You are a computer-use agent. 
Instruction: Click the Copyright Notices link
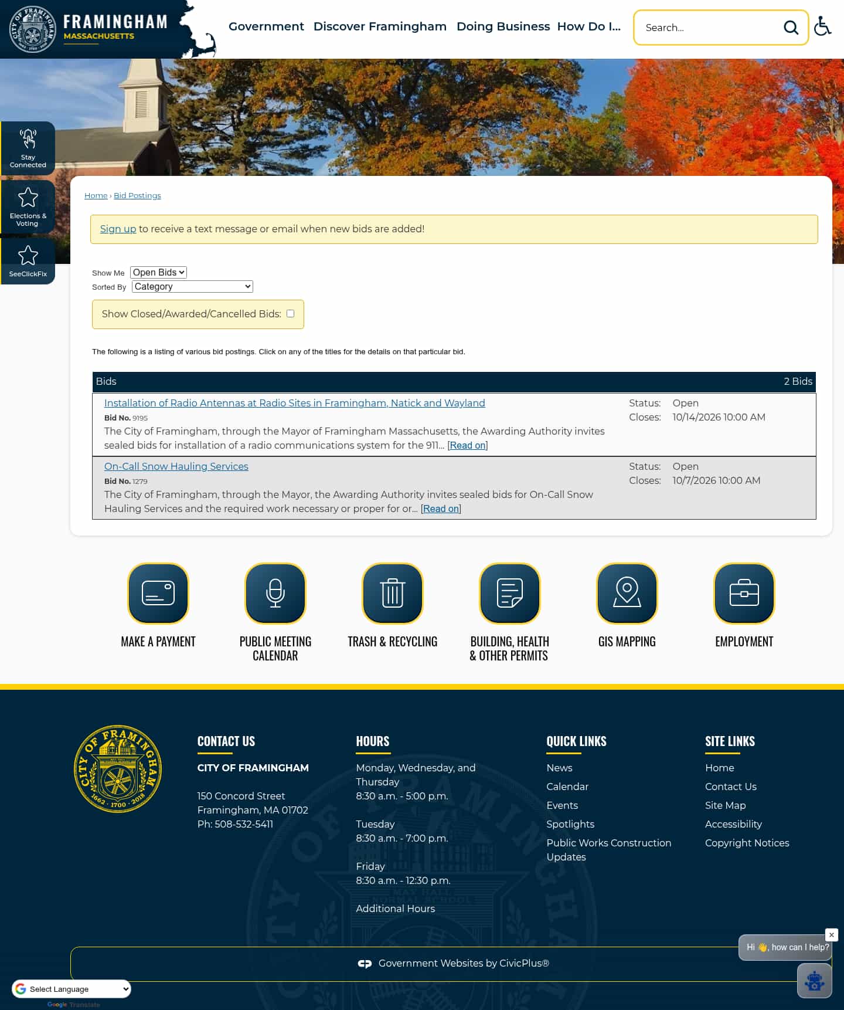[x=747, y=843]
